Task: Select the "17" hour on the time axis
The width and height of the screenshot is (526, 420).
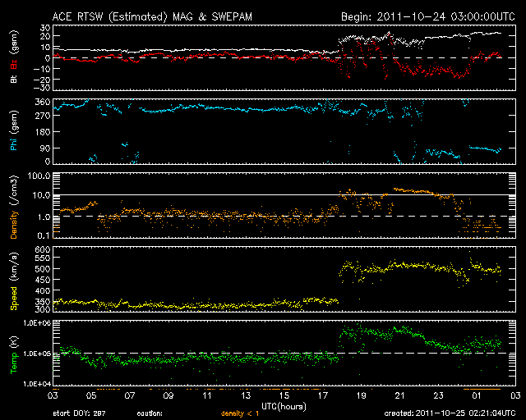Action: [x=323, y=396]
